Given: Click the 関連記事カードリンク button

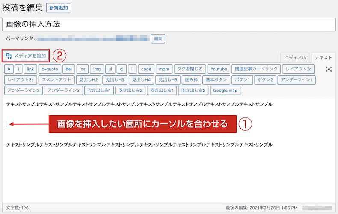Looking at the screenshot, I should coord(256,69).
